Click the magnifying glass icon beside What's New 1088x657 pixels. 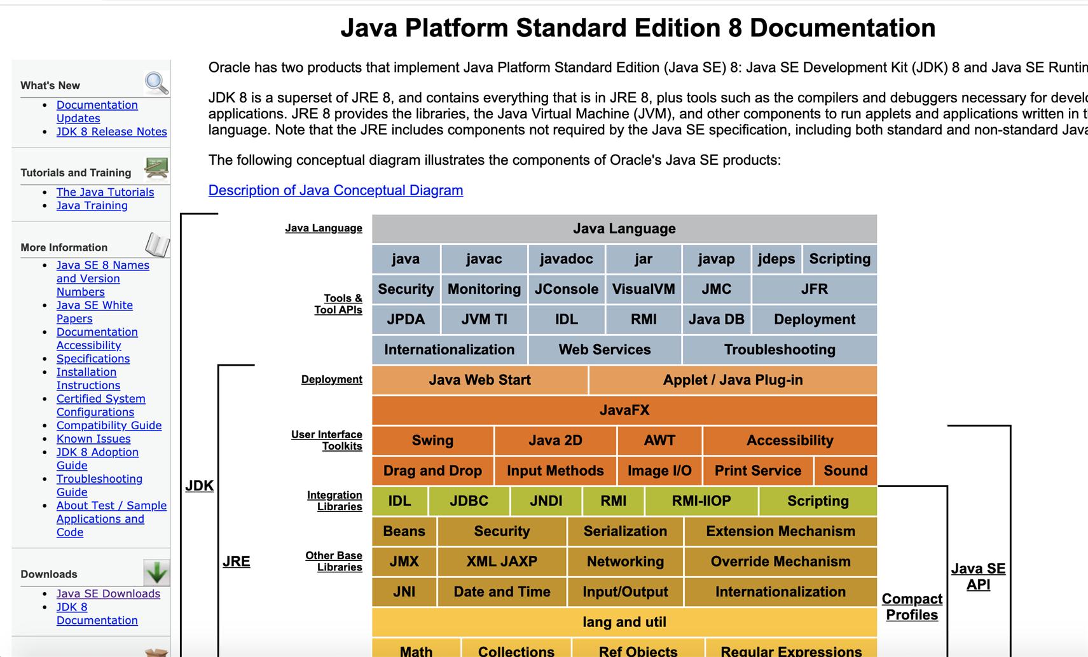[156, 83]
